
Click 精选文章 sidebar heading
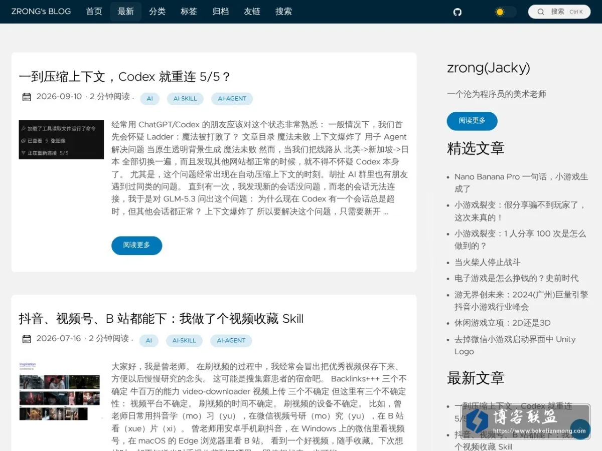coord(476,148)
